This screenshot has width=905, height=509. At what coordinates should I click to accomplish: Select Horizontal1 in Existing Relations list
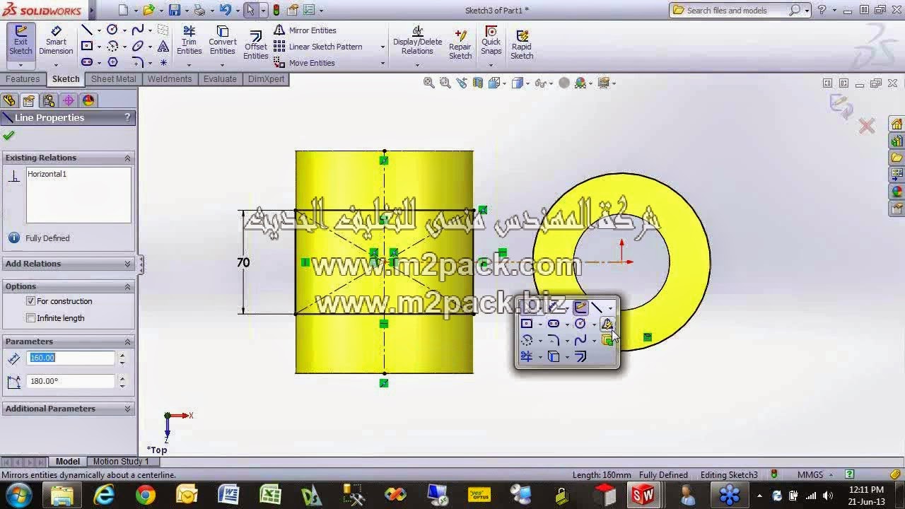[47, 174]
